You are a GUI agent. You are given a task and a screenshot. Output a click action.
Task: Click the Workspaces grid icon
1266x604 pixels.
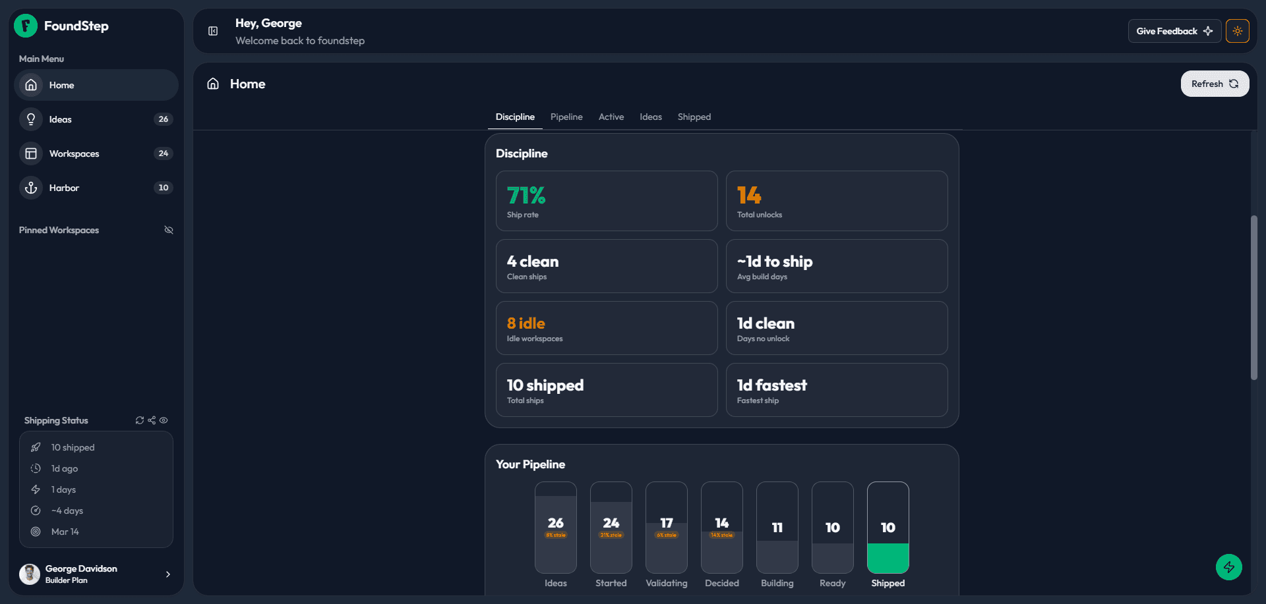coord(30,153)
